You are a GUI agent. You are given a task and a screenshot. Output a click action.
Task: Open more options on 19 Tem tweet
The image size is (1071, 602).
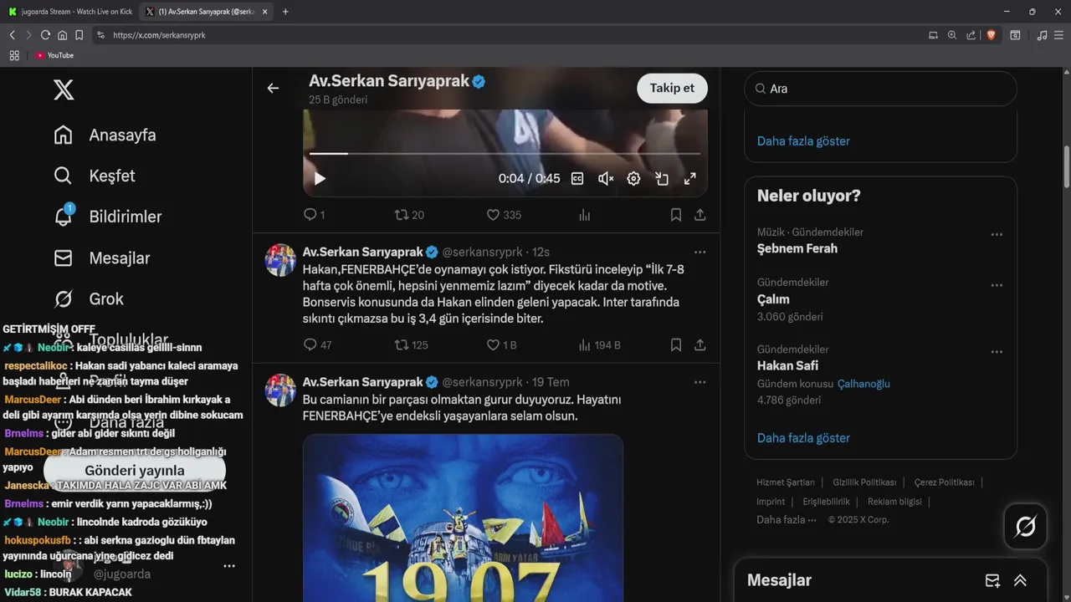(x=700, y=382)
